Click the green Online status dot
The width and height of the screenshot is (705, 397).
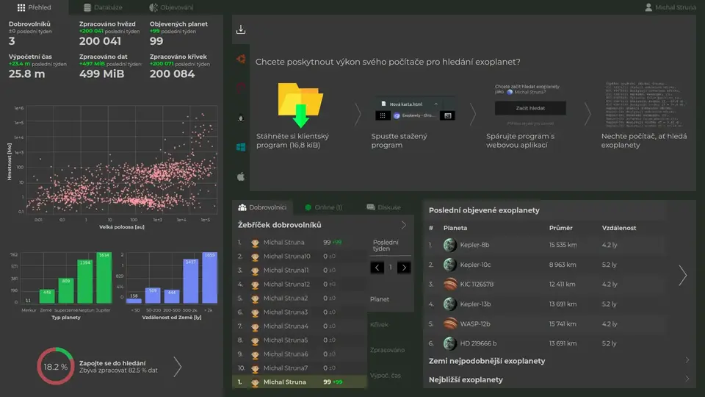pyautogui.click(x=308, y=207)
